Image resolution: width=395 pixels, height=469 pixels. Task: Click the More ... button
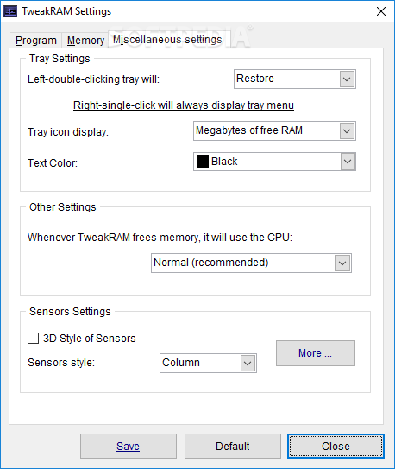[x=316, y=353]
